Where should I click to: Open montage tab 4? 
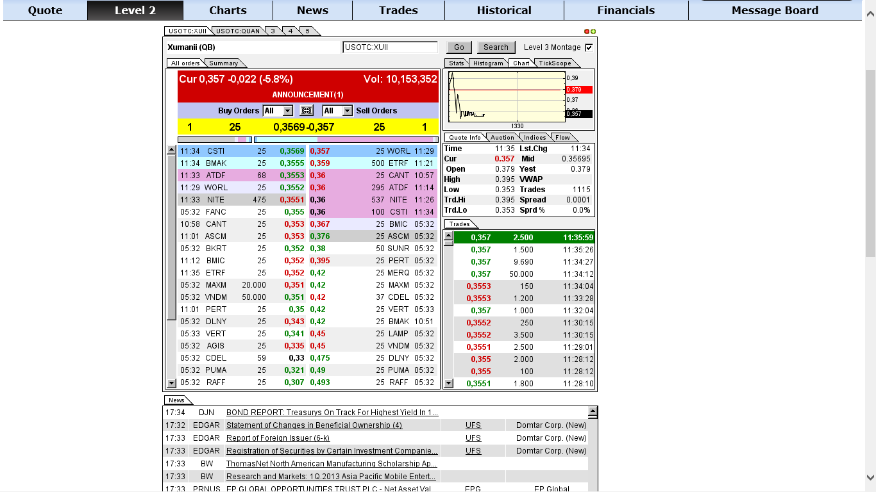coord(291,31)
